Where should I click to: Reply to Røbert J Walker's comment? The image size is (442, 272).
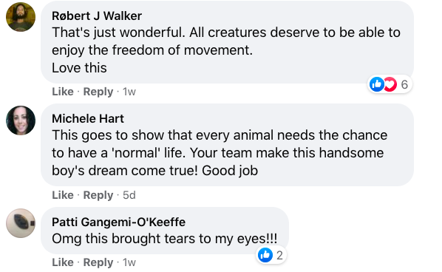point(98,92)
